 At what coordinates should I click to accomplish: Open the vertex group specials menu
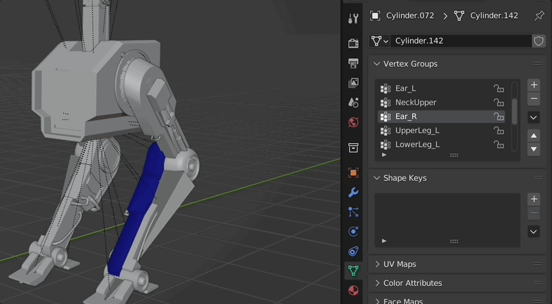(534, 118)
